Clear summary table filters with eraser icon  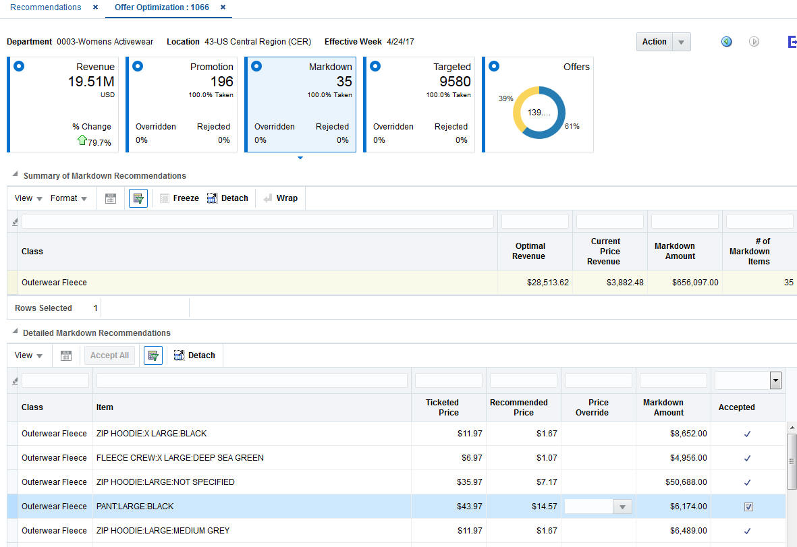click(x=15, y=221)
